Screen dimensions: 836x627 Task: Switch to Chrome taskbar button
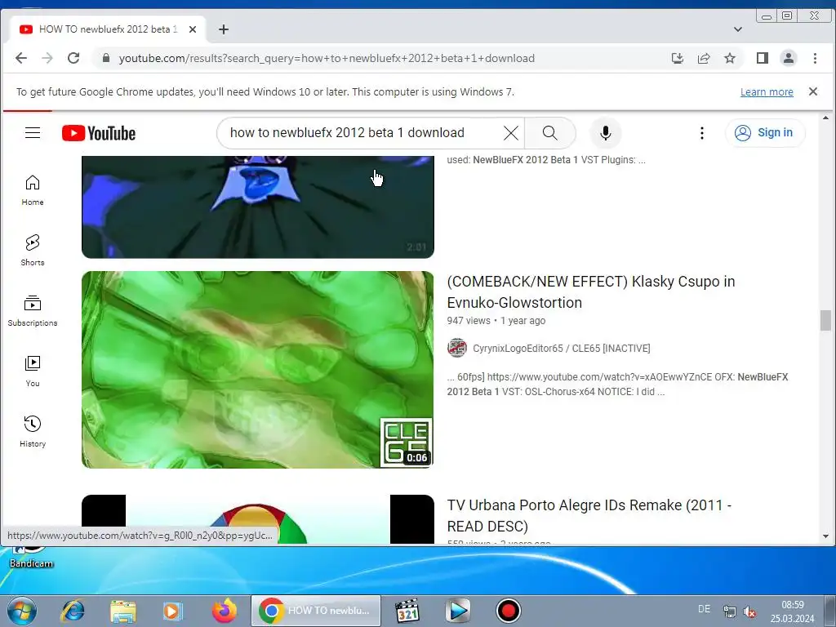point(316,611)
